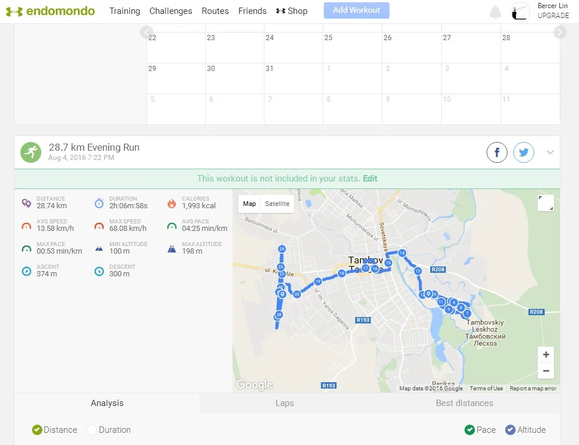
Task: Expand the workout options chevron
Action: 550,152
